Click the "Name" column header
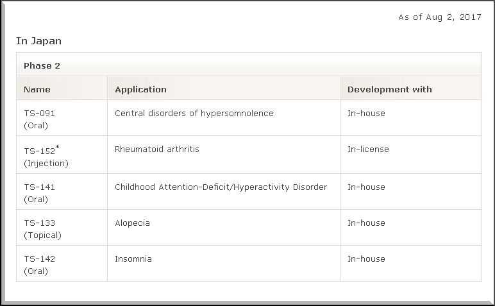Screen dimensions: 495x306 click(37, 89)
